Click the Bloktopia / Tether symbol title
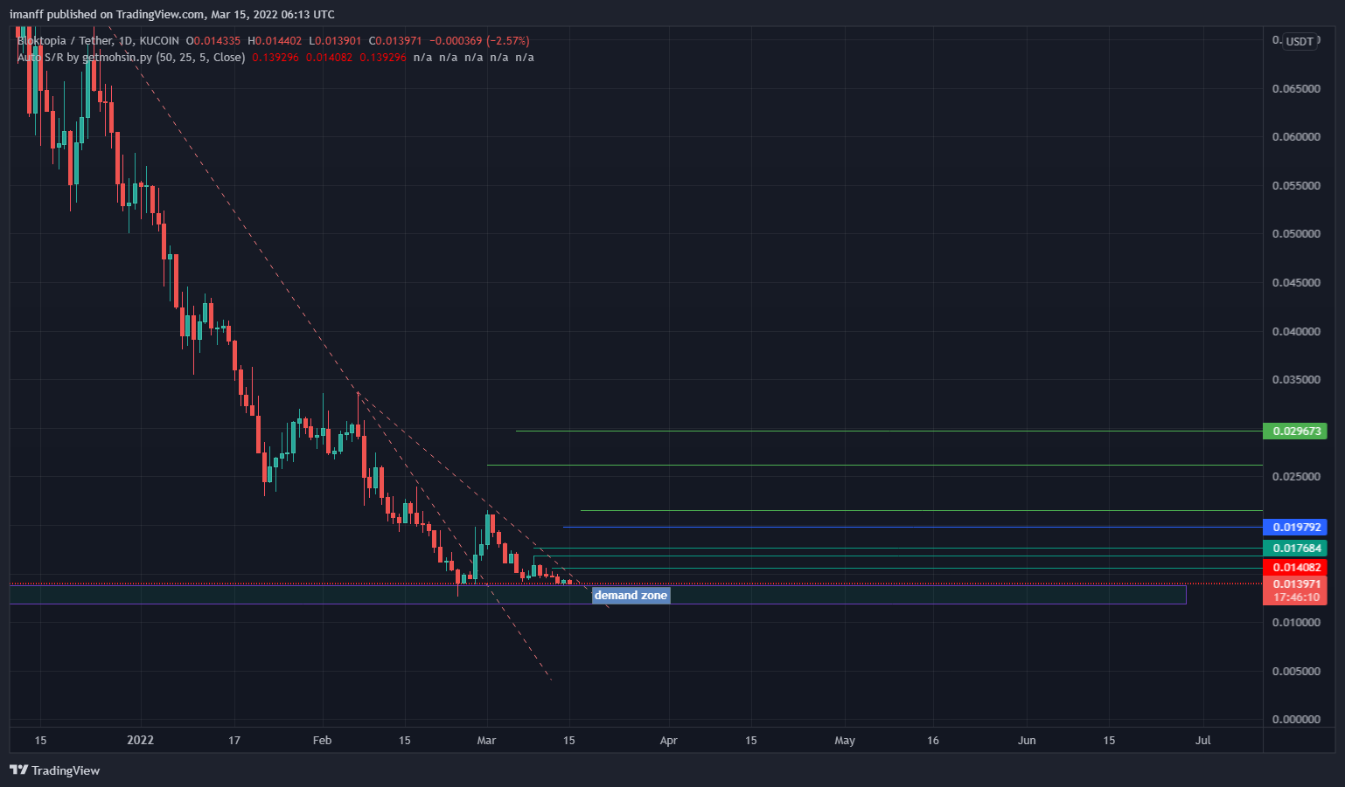Screen dimensions: 1345x787 66,41
